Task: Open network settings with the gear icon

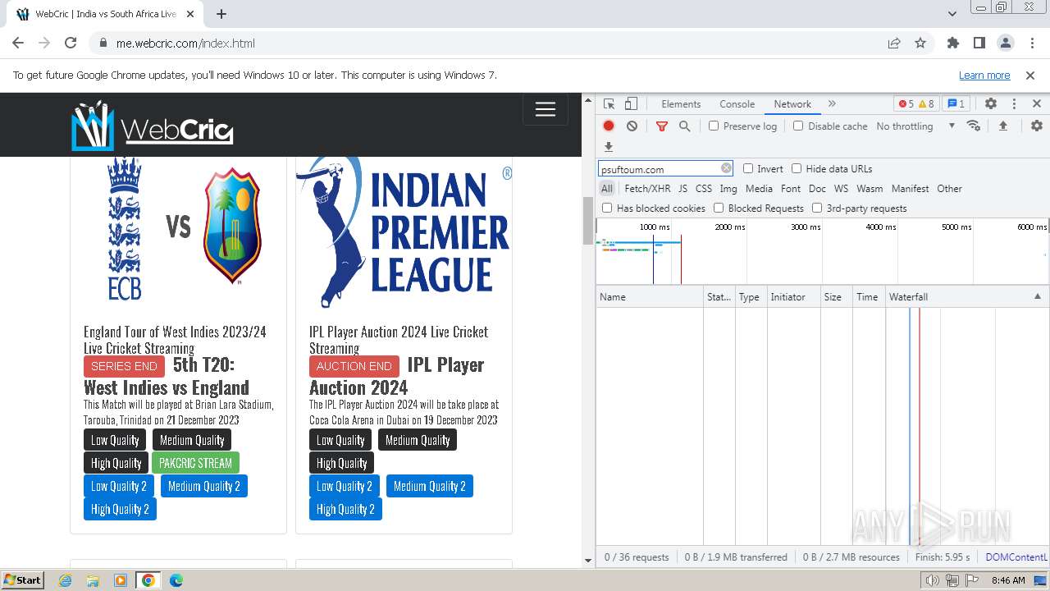Action: 1037,126
